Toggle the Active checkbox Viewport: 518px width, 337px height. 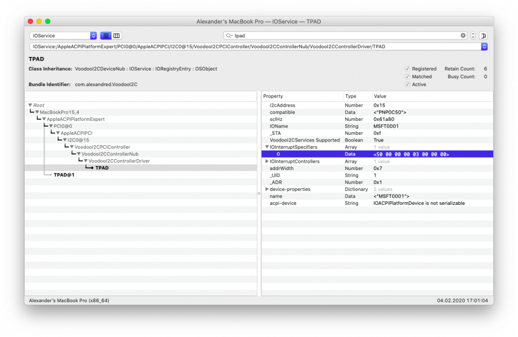(x=407, y=85)
